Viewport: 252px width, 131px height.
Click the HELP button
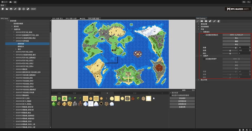(33, 9)
